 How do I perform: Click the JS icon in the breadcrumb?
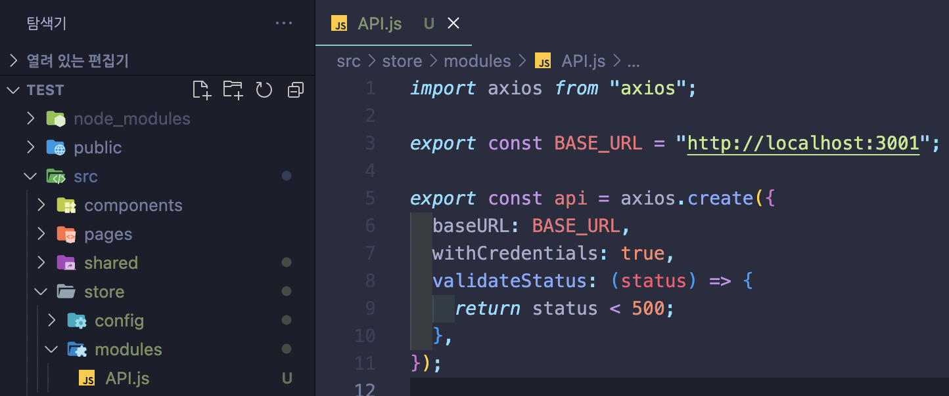click(543, 62)
